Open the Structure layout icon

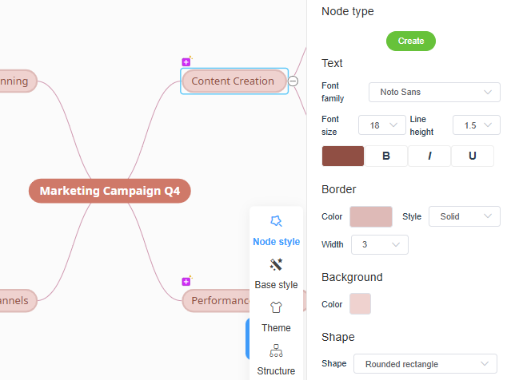pos(276,350)
